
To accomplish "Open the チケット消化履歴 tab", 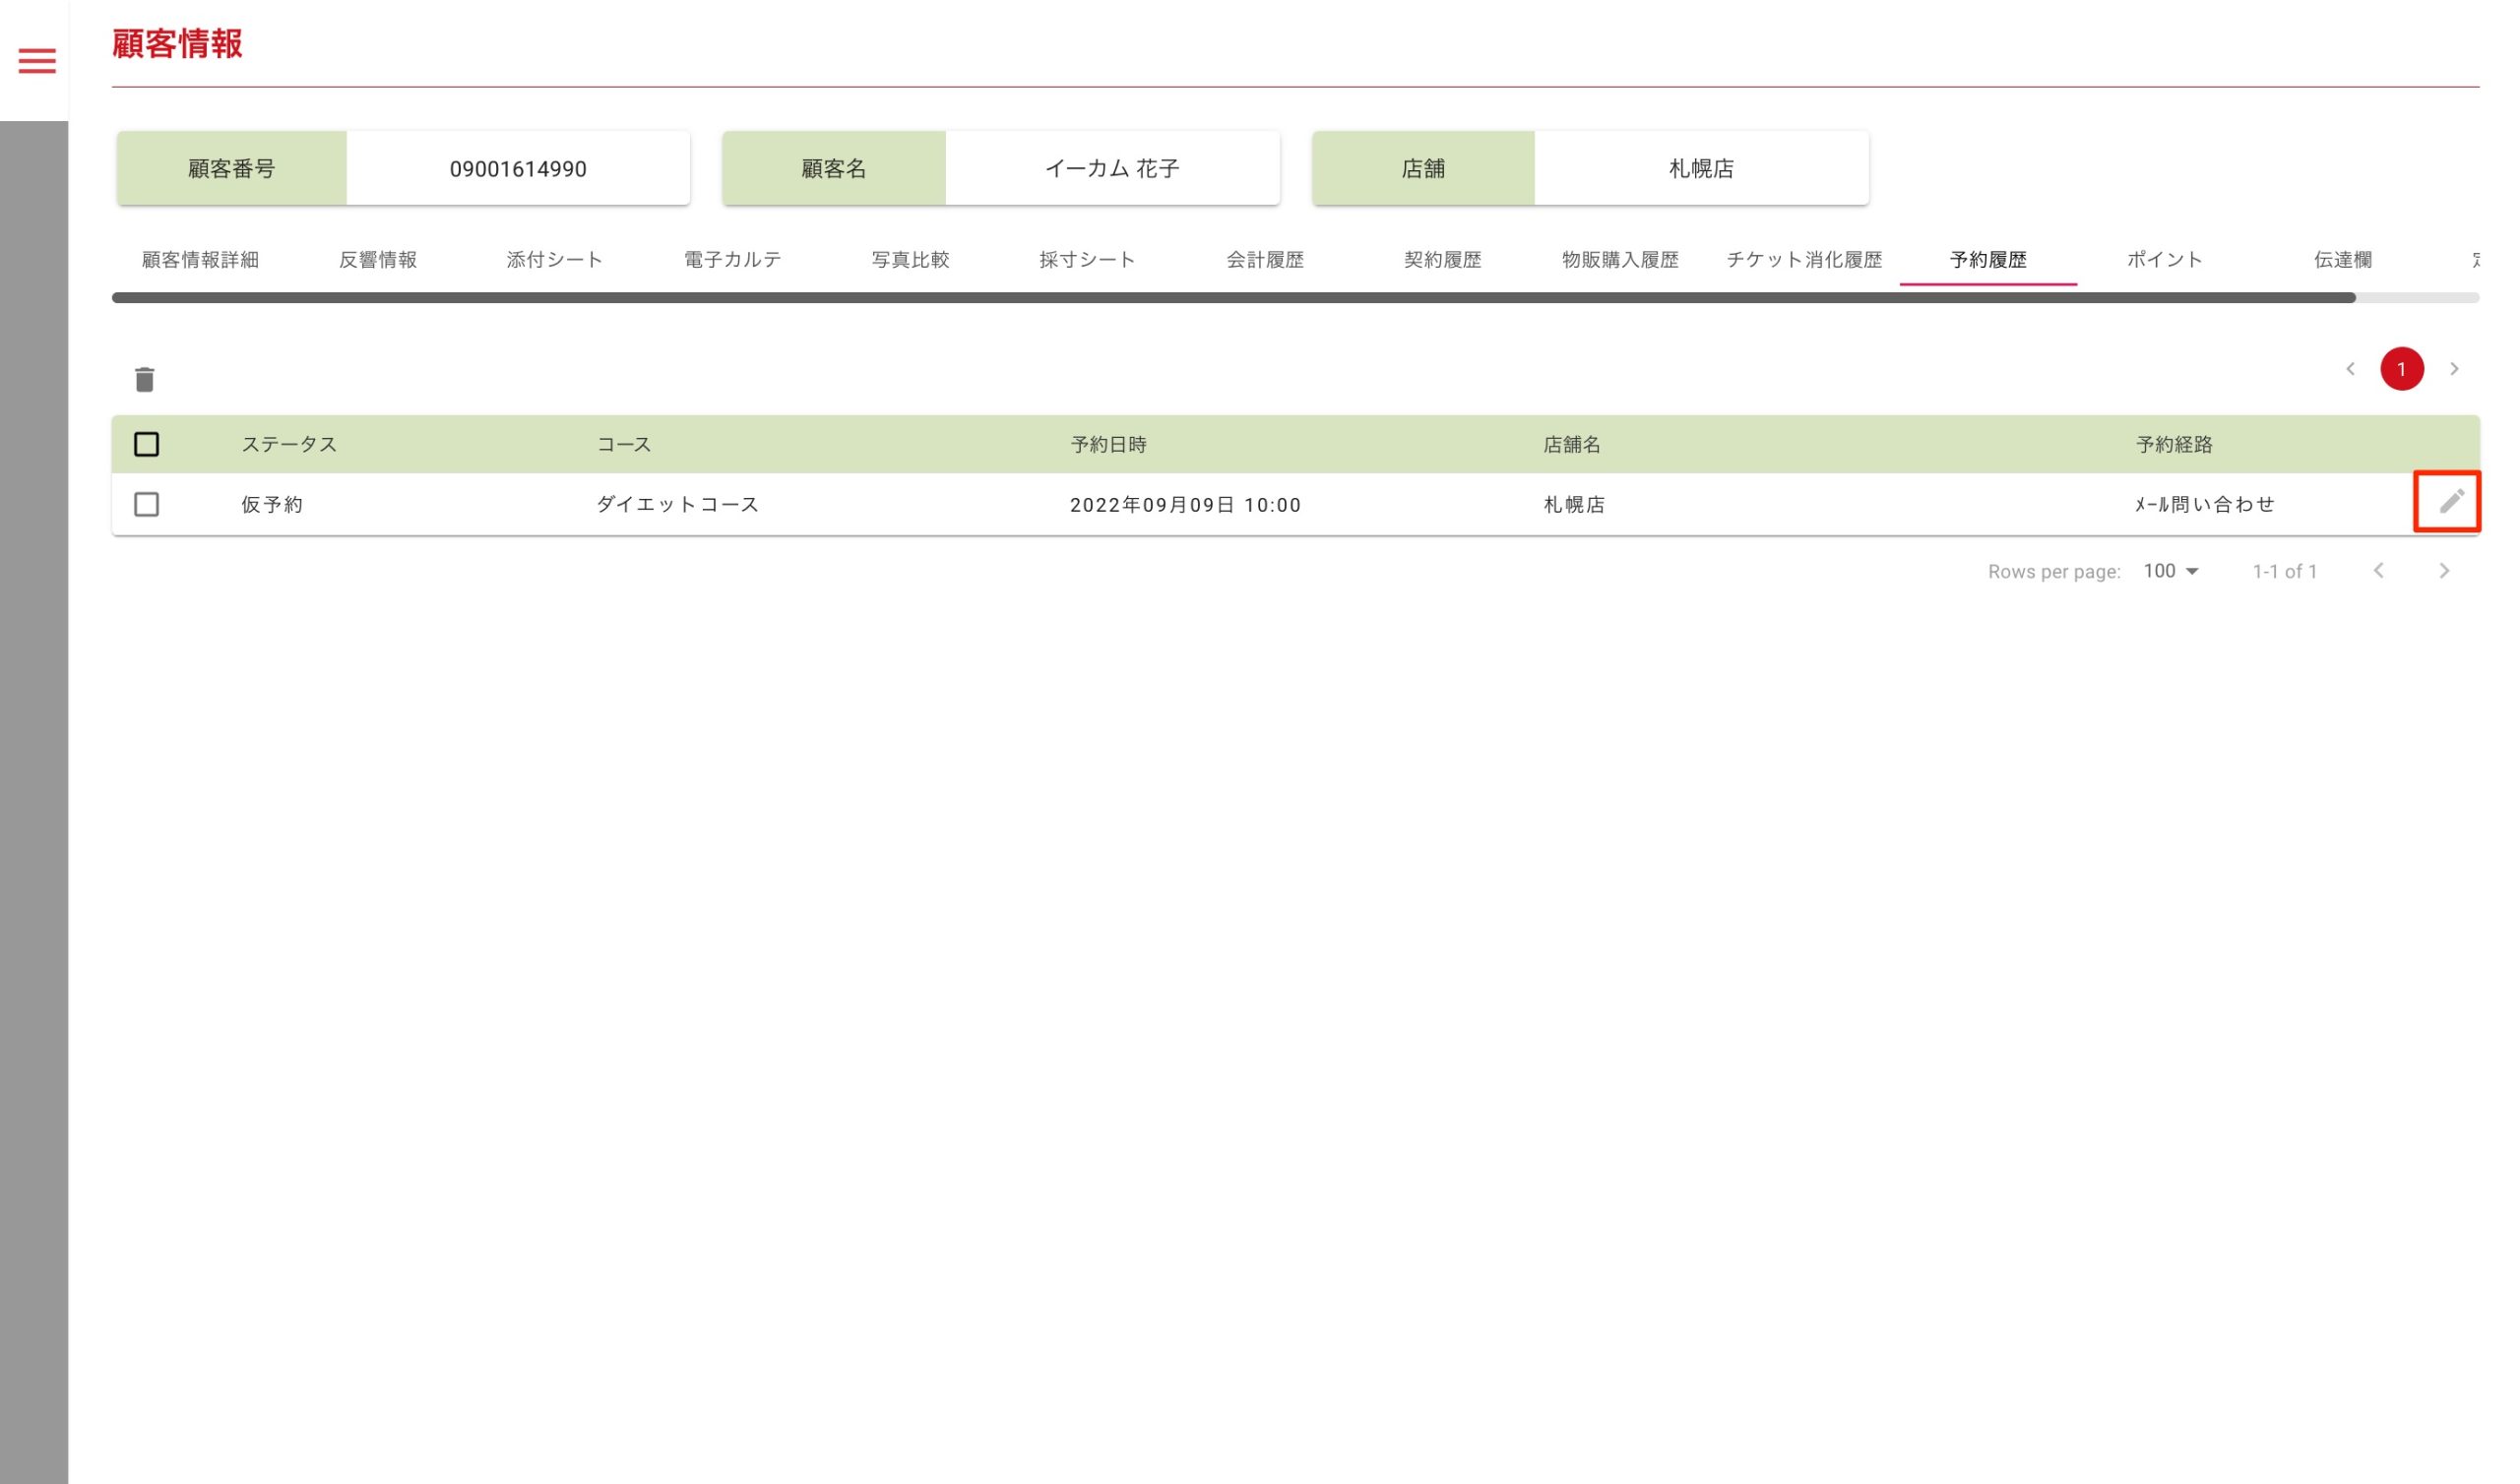I will point(1804,260).
